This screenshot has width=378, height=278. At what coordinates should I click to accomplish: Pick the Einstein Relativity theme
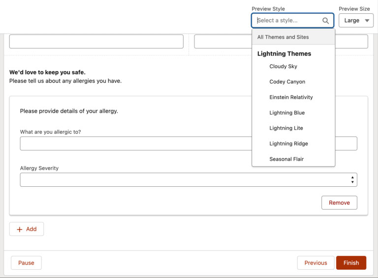tap(291, 97)
